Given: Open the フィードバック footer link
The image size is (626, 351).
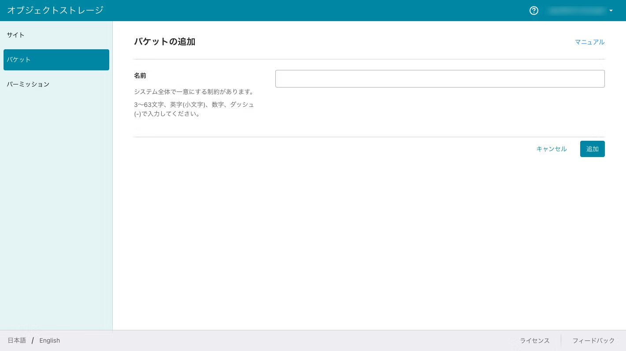Looking at the screenshot, I should tap(593, 340).
